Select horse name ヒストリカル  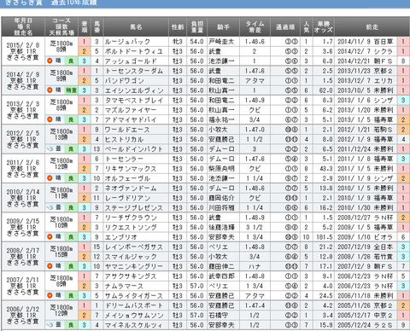124,140
